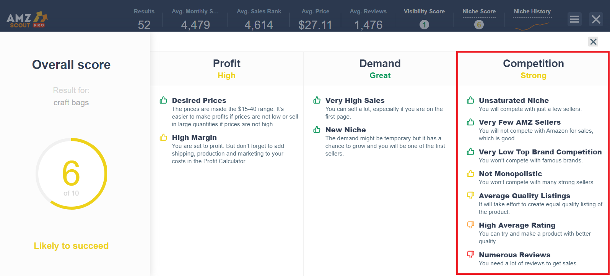The height and width of the screenshot is (276, 610).
Task: Click thumbs-down beside Numerous Reviews
Action: (x=470, y=255)
